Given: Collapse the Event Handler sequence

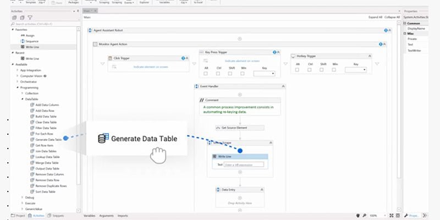Looking at the screenshot, I should 283,86.
